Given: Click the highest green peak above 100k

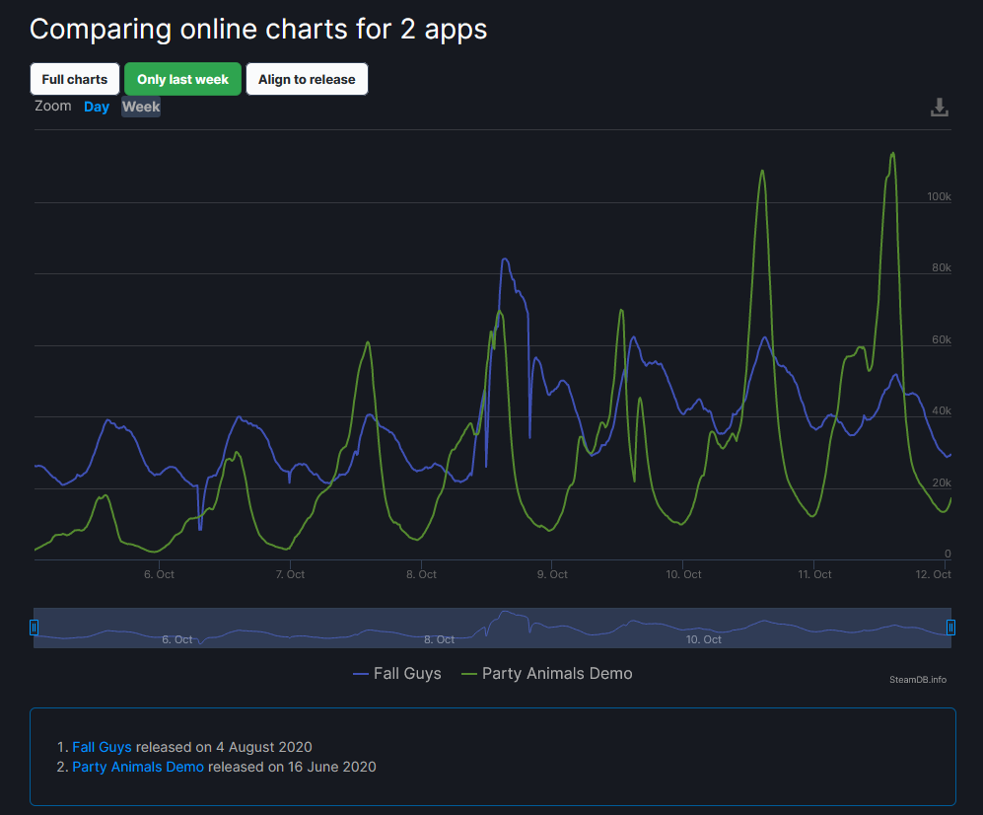Looking at the screenshot, I should (x=892, y=154).
